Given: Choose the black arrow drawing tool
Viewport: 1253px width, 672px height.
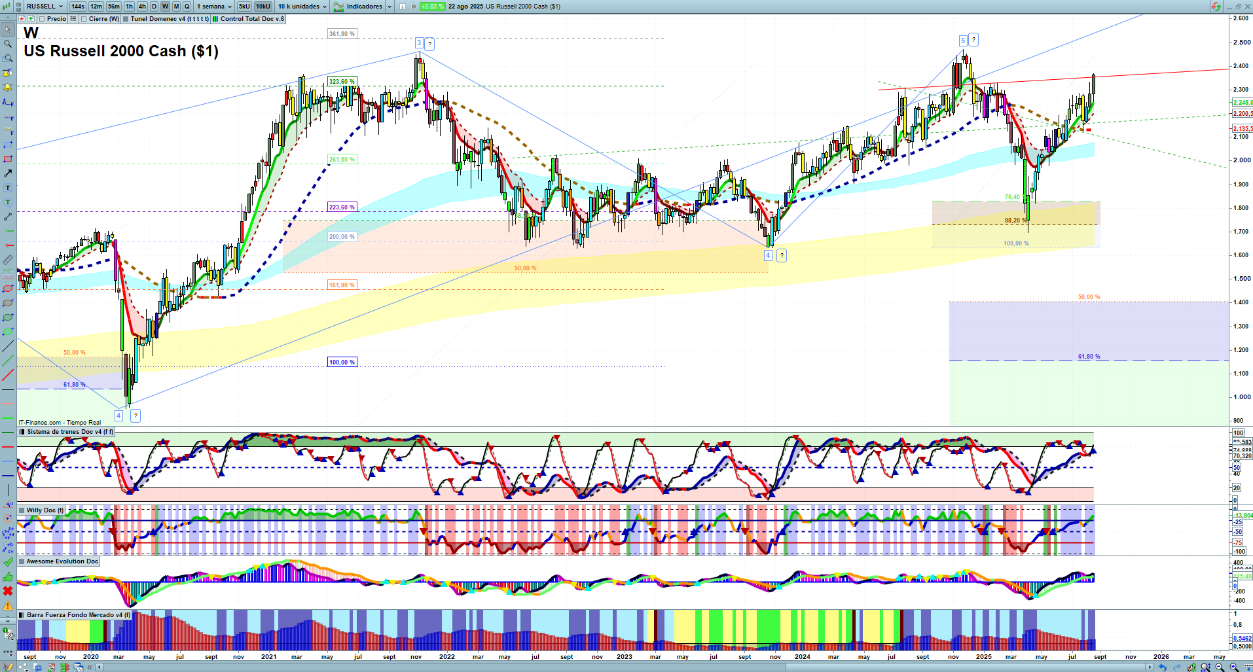Looking at the screenshot, I should pyautogui.click(x=8, y=173).
